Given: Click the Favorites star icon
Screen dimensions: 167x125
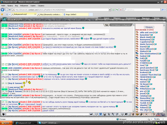Looking at the screenshot, I should click(x=2, y=14).
